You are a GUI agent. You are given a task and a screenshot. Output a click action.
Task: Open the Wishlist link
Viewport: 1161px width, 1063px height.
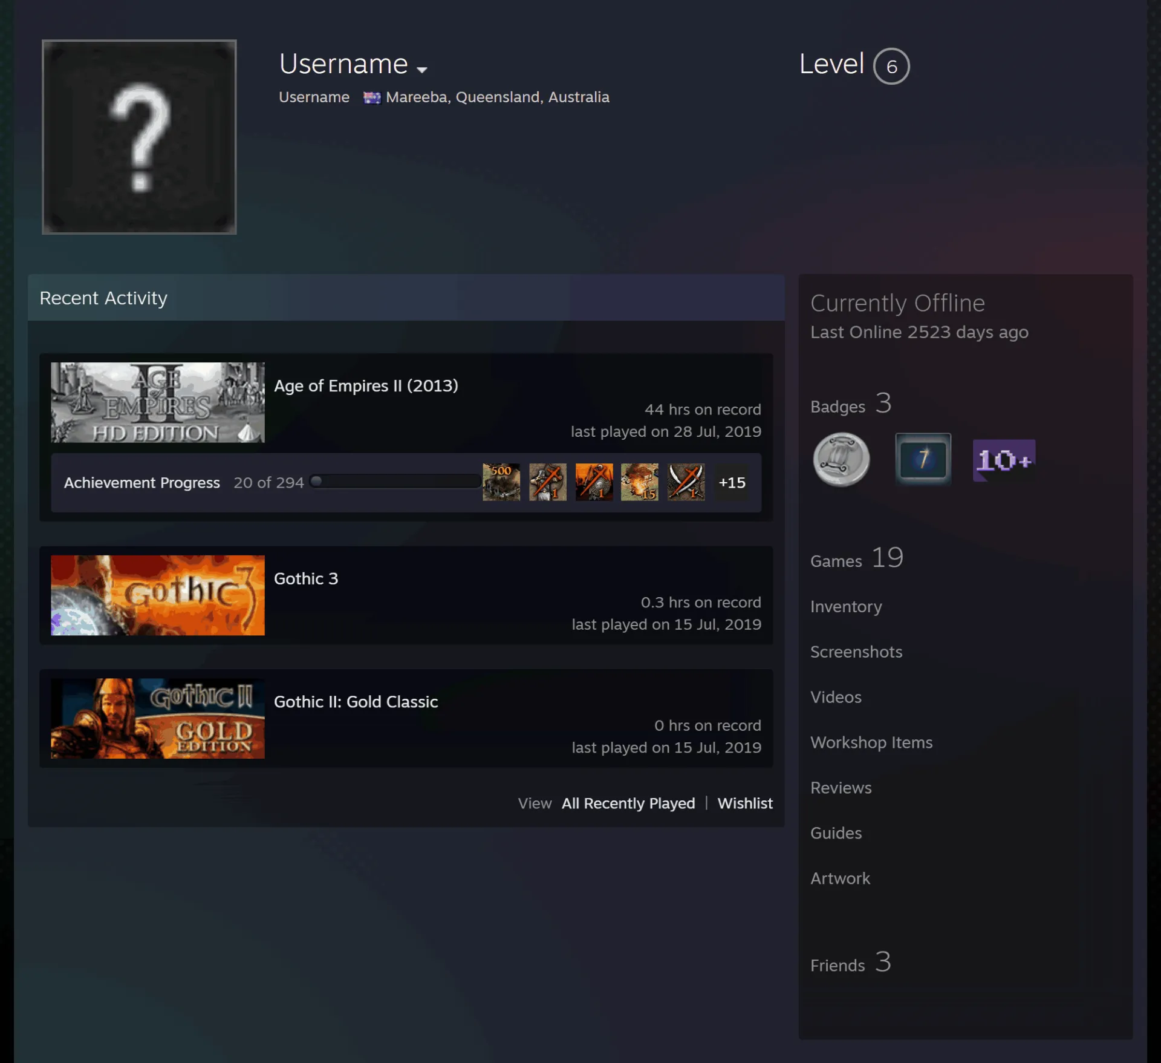click(x=745, y=803)
